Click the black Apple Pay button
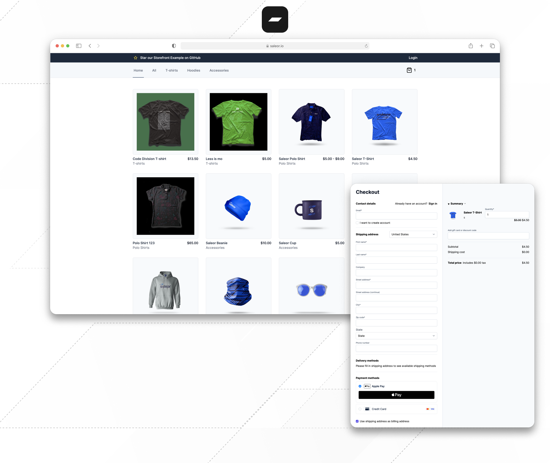Screen dimensions: 550x463 coord(396,395)
